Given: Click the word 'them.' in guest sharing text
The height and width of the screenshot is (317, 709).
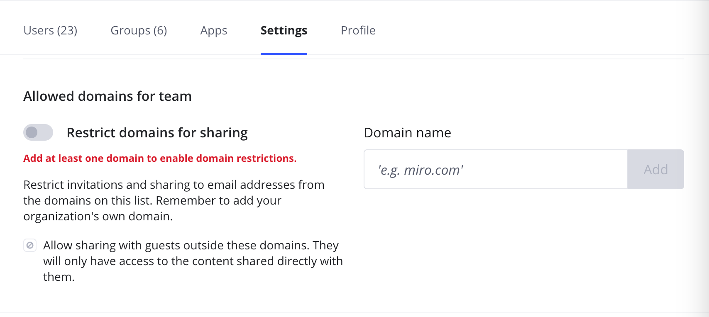Looking at the screenshot, I should pos(59,277).
